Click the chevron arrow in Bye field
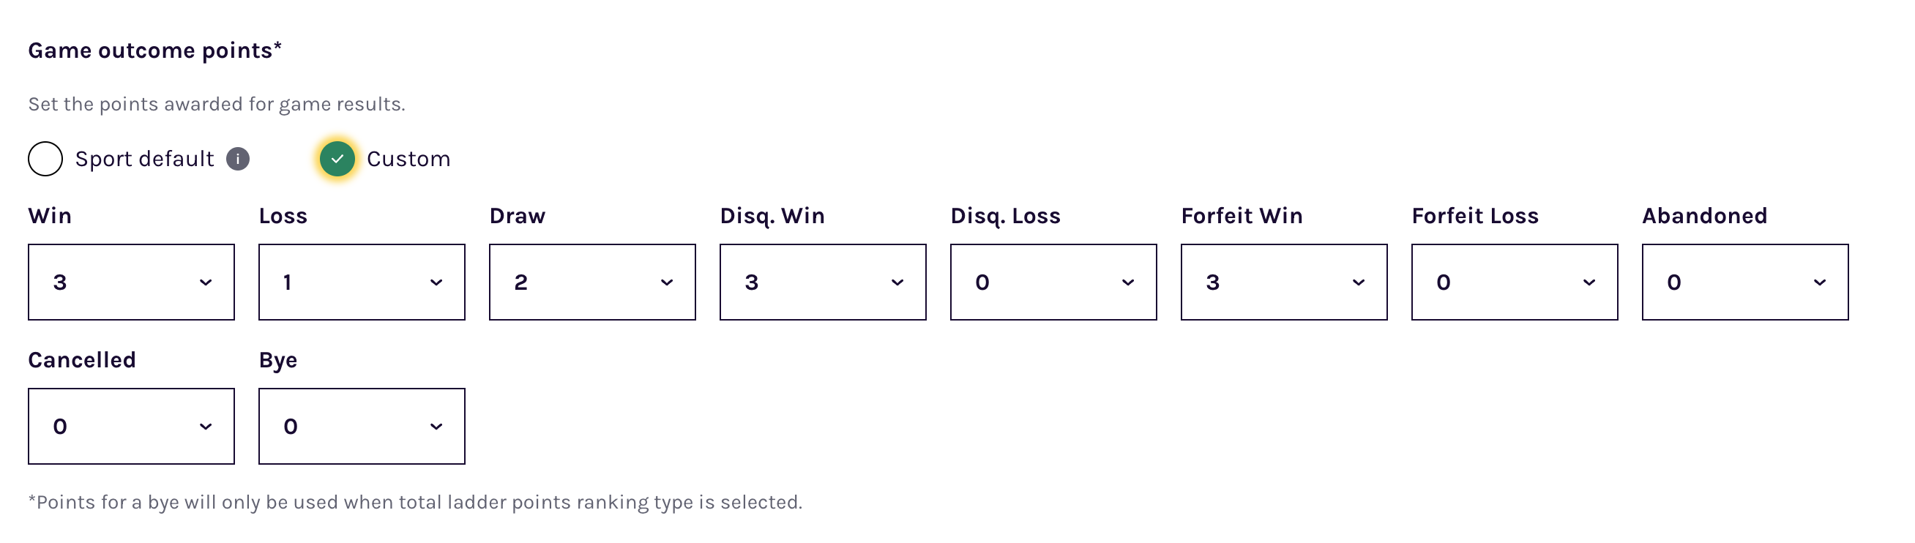Viewport: 1915px width, 543px height. click(436, 427)
